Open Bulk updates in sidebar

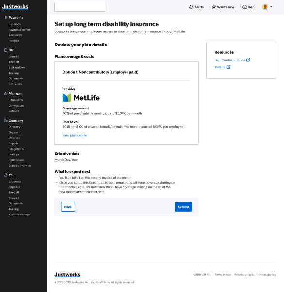point(17,67)
